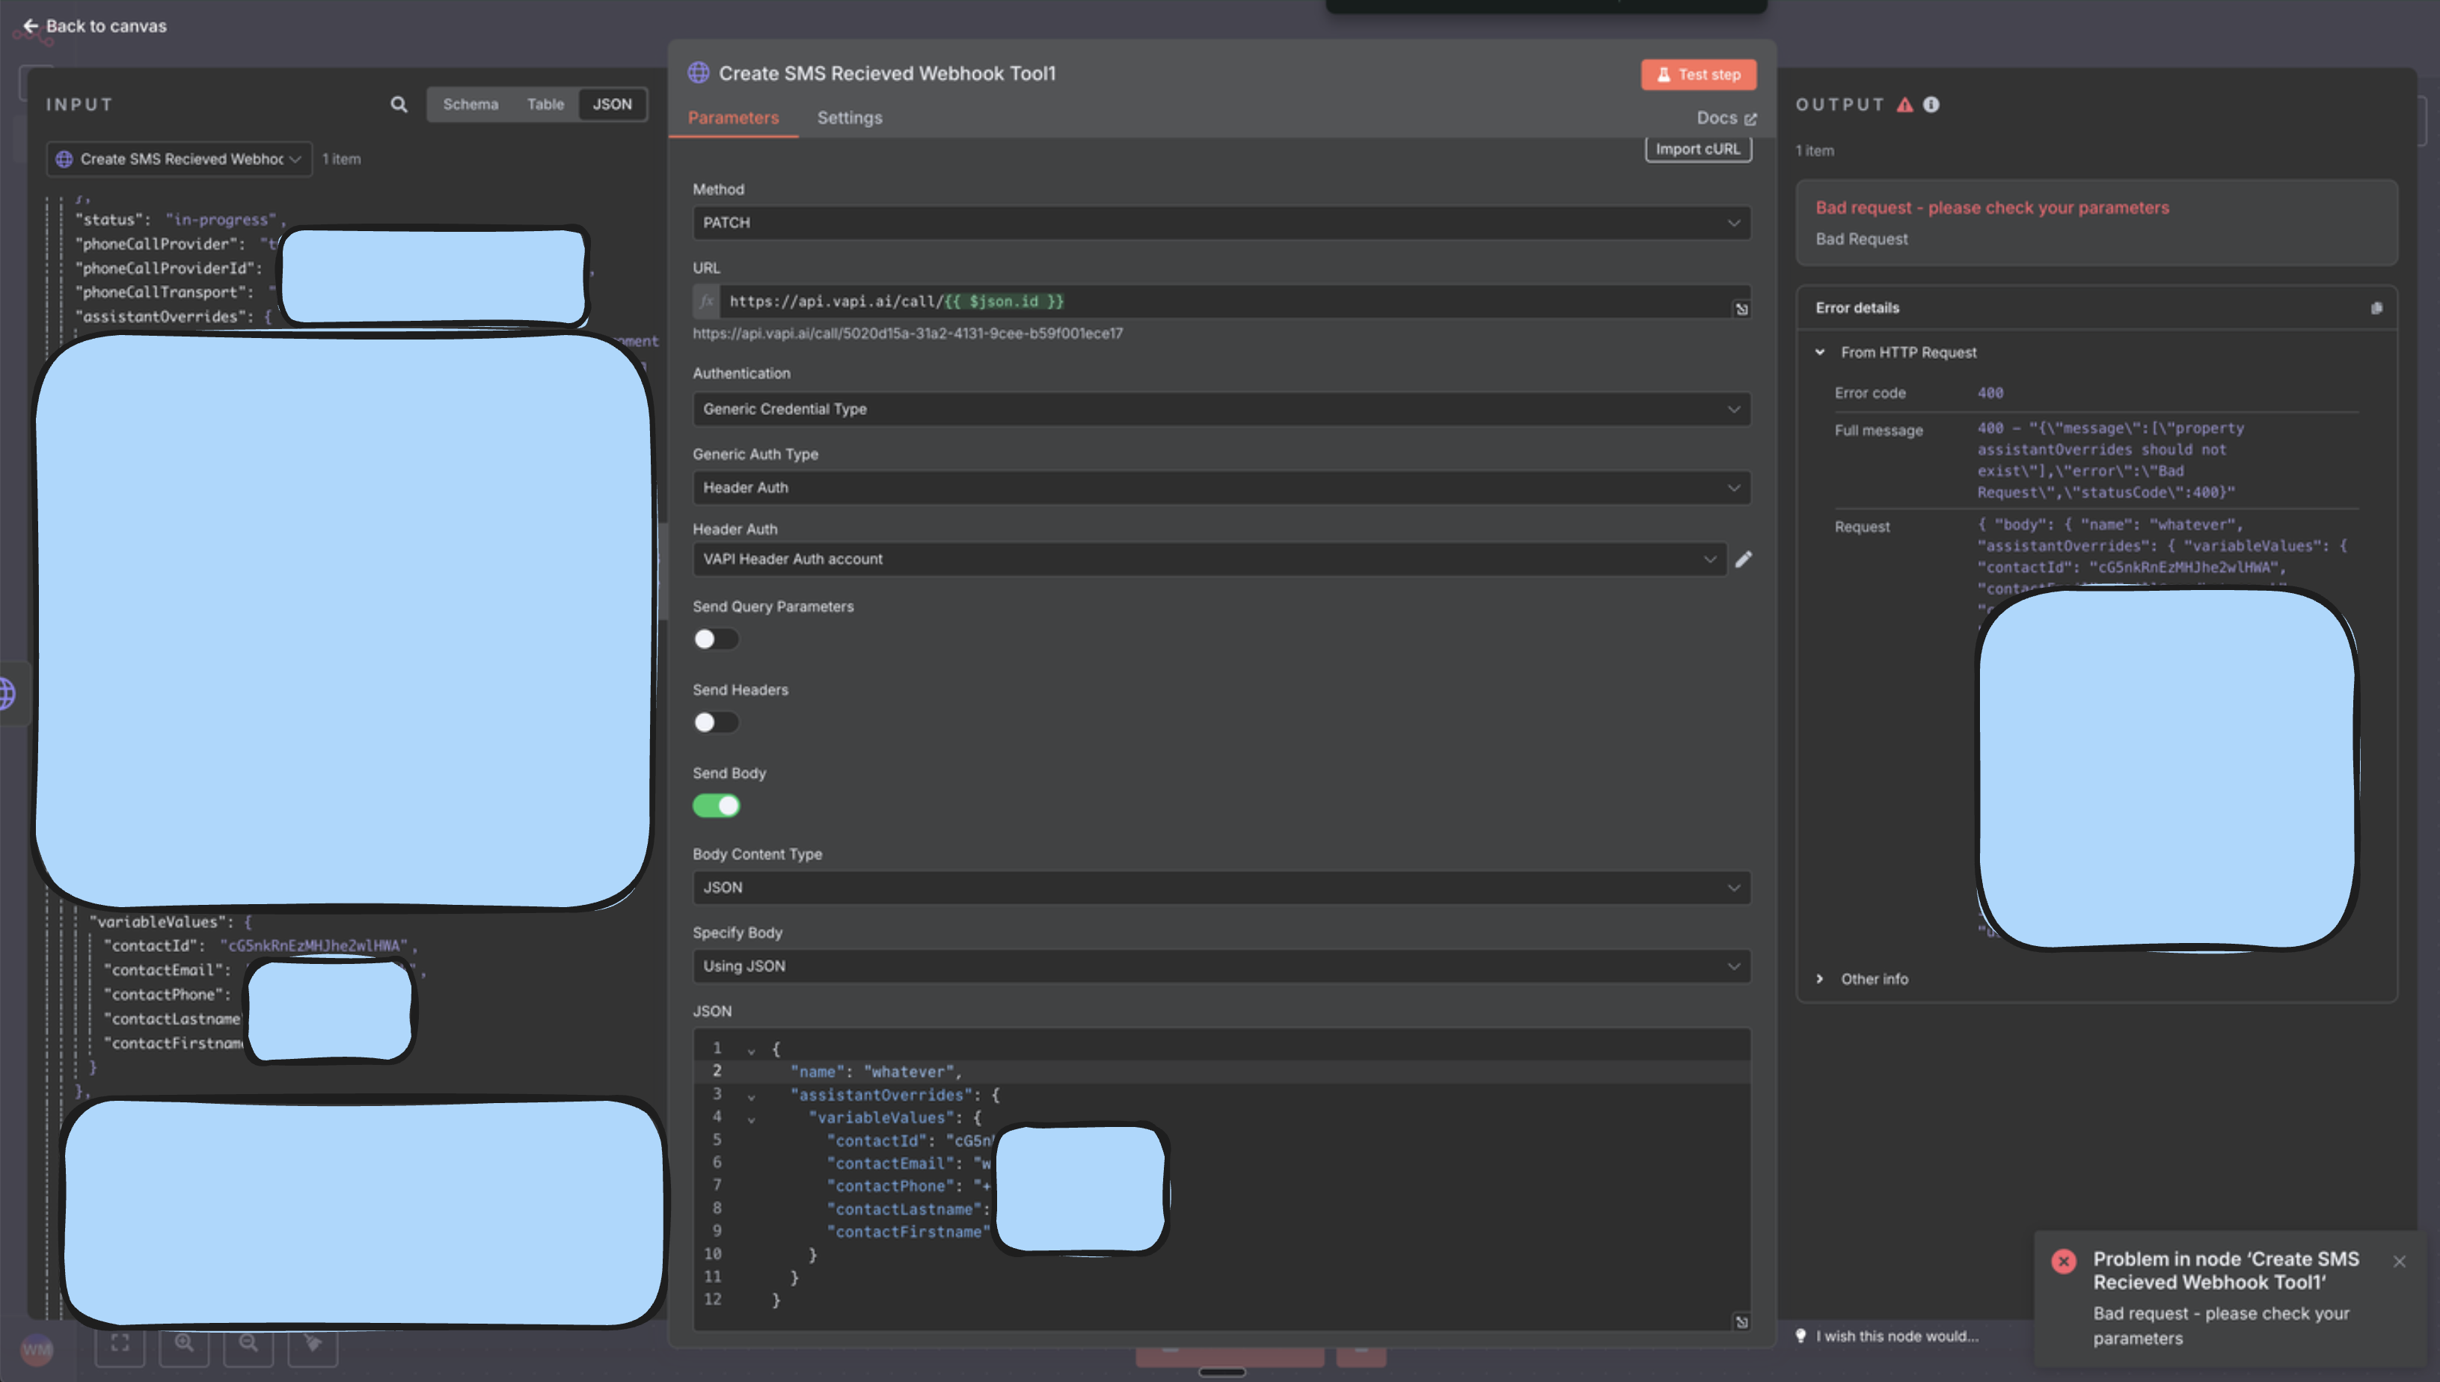Click the Test step button
The width and height of the screenshot is (2440, 1382).
[x=1697, y=74]
